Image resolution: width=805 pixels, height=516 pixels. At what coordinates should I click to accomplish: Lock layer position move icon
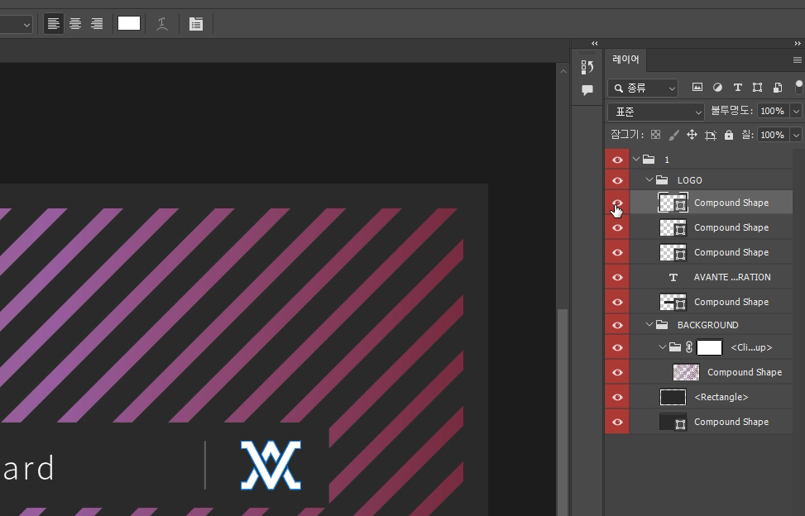tap(692, 135)
